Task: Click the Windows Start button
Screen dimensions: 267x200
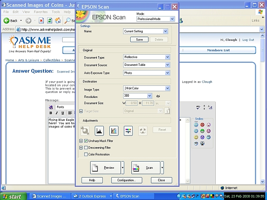Action: [13, 196]
